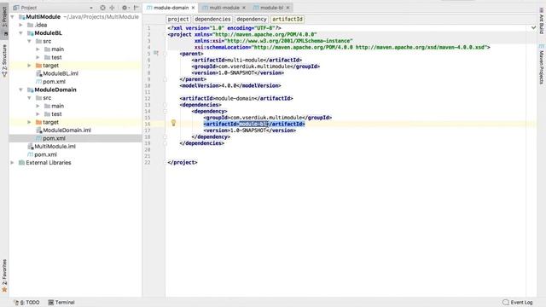
Task: Click modelVersion 4.0.0 on line 10
Action: tap(230, 85)
